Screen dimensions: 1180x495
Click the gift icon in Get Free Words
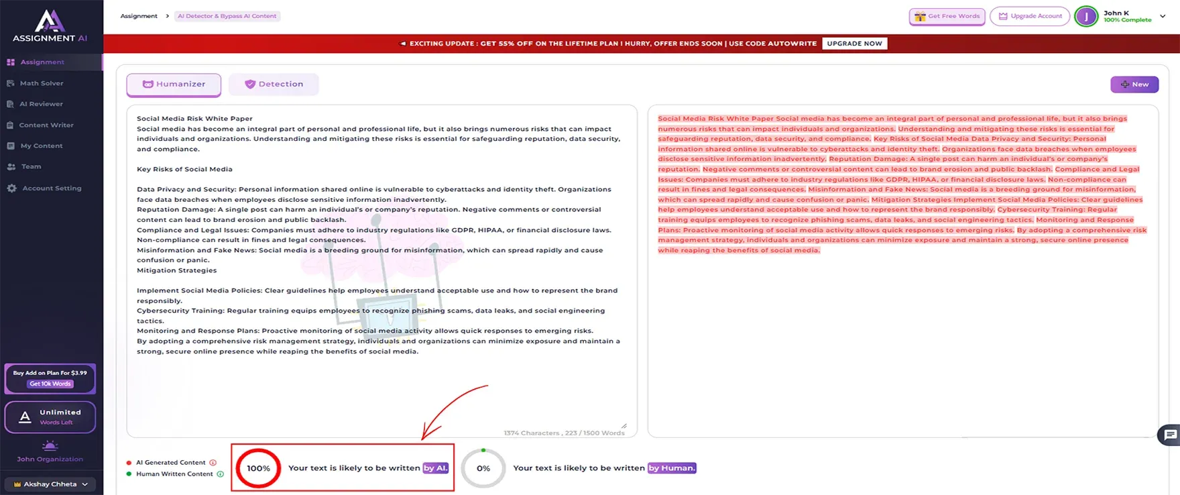(920, 17)
